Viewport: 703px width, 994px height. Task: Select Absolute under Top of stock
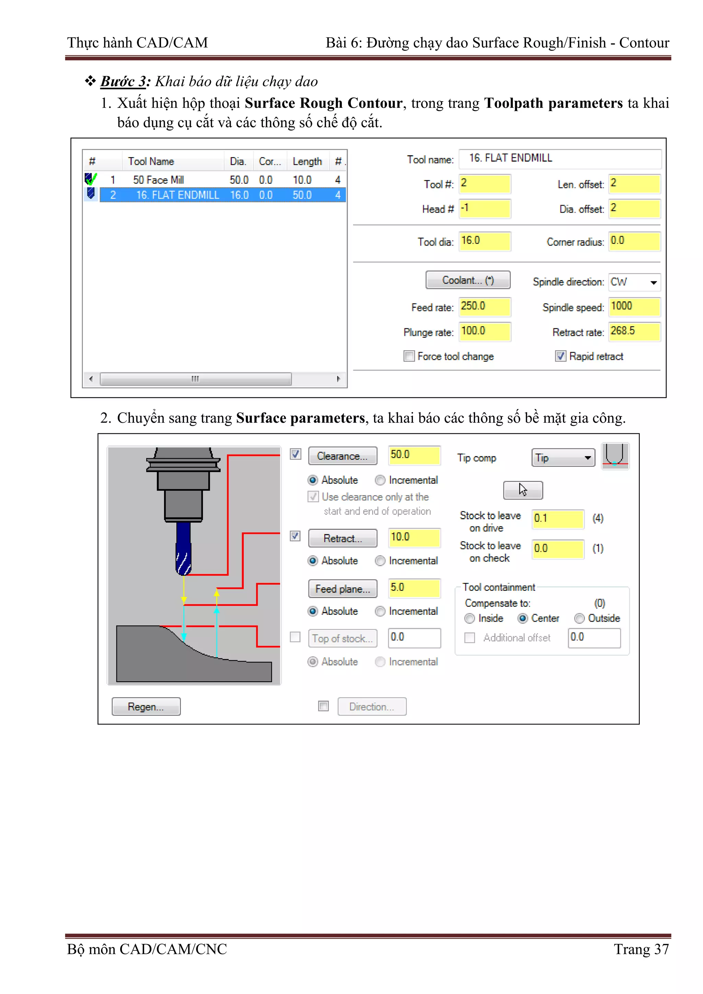313,662
